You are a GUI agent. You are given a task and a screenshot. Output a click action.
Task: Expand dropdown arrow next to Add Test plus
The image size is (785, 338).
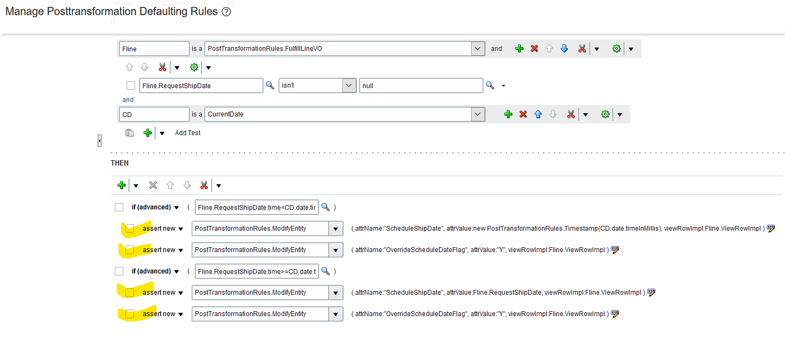point(163,133)
